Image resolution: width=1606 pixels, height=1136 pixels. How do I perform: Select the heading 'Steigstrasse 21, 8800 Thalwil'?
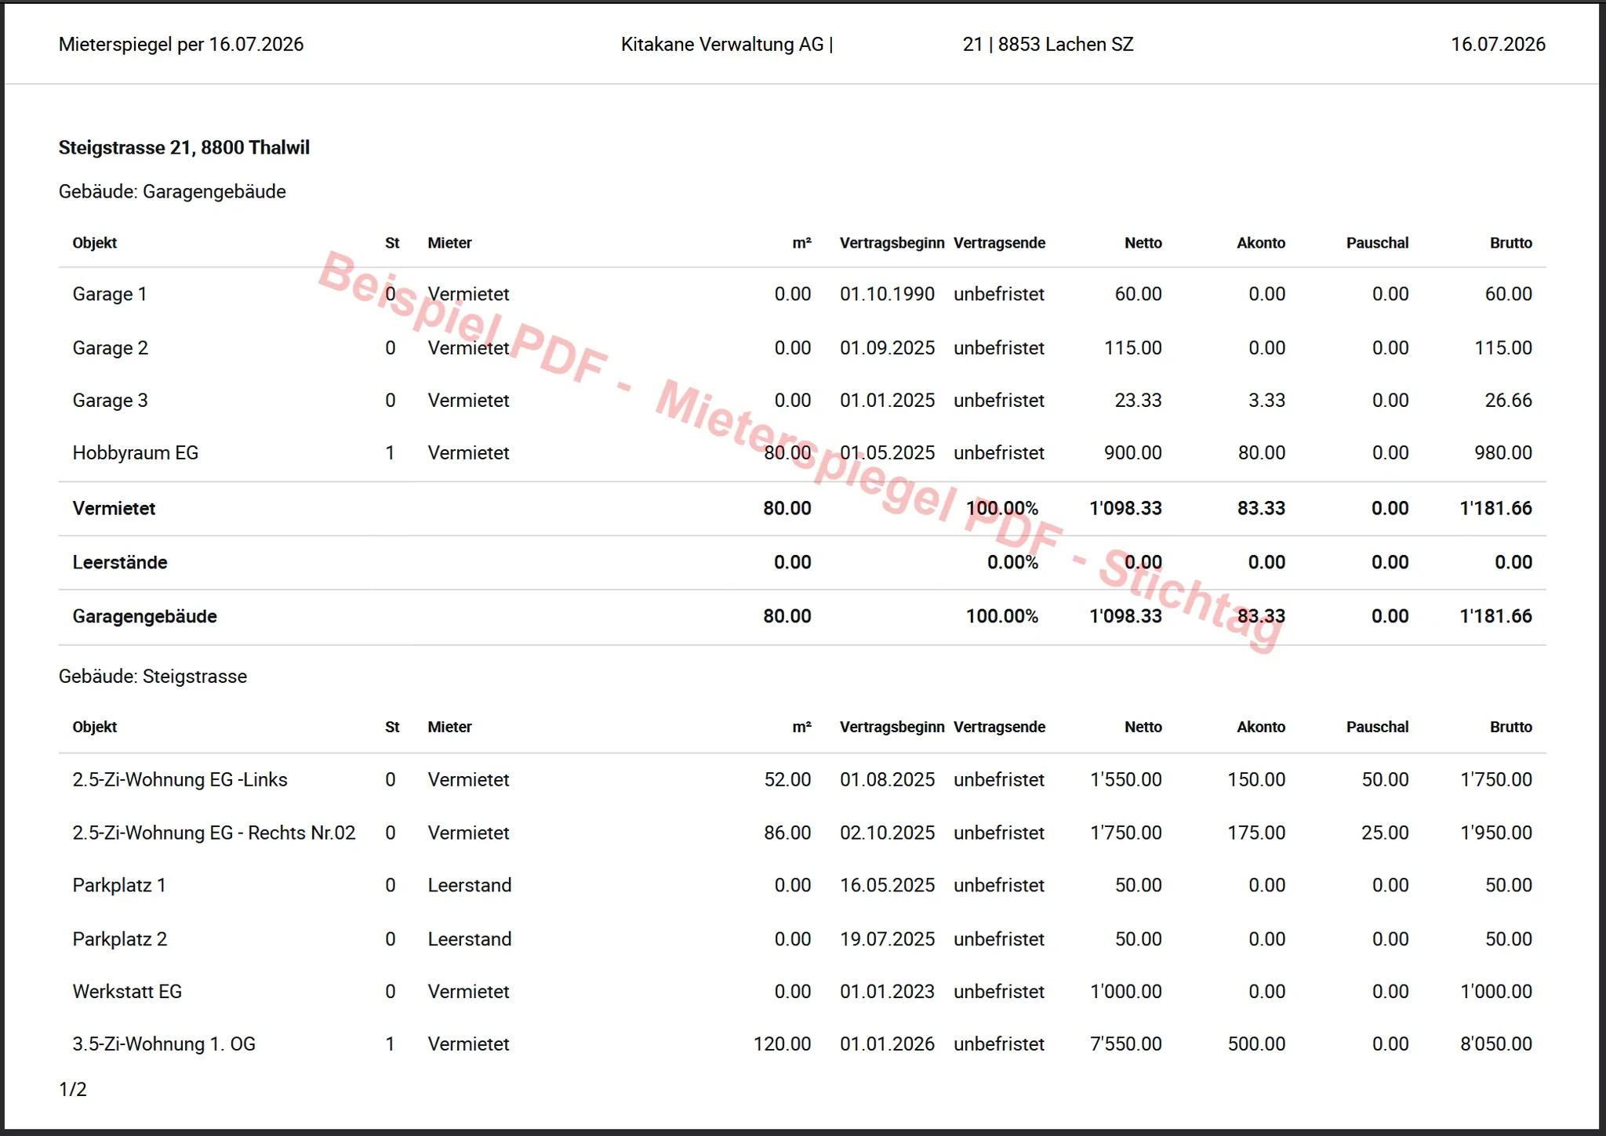pos(184,147)
